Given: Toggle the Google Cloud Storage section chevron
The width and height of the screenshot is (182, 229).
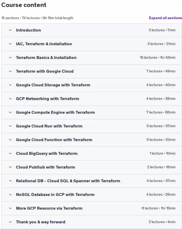Looking at the screenshot, I should 10,85.
